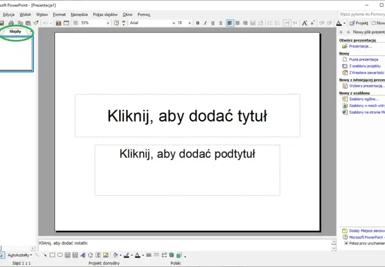The width and height of the screenshot is (385, 267).
Task: Click the Insert Table icon
Action: tap(66, 23)
